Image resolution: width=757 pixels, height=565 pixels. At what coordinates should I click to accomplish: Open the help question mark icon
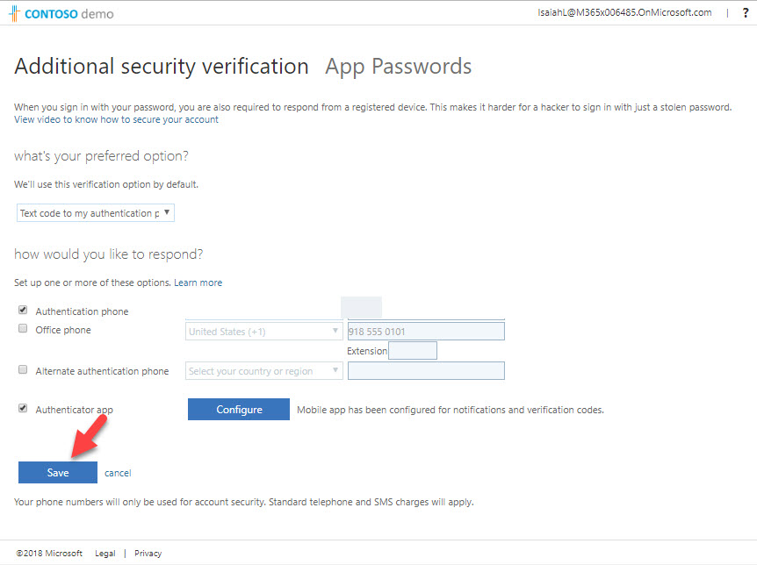pyautogui.click(x=746, y=13)
